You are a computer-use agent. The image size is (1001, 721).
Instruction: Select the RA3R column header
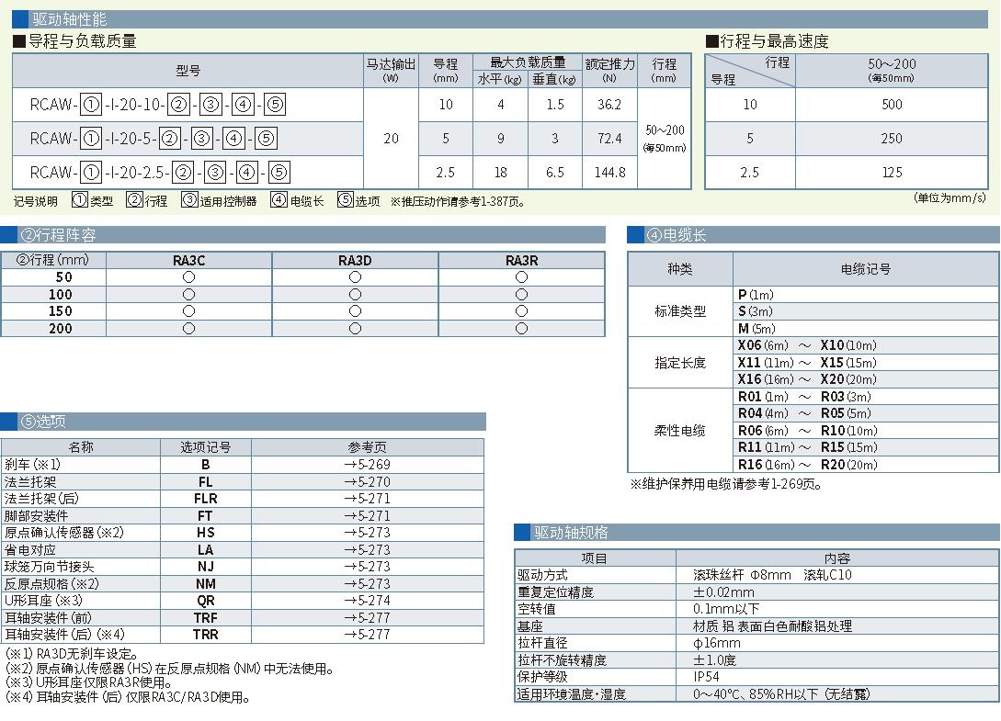click(521, 260)
